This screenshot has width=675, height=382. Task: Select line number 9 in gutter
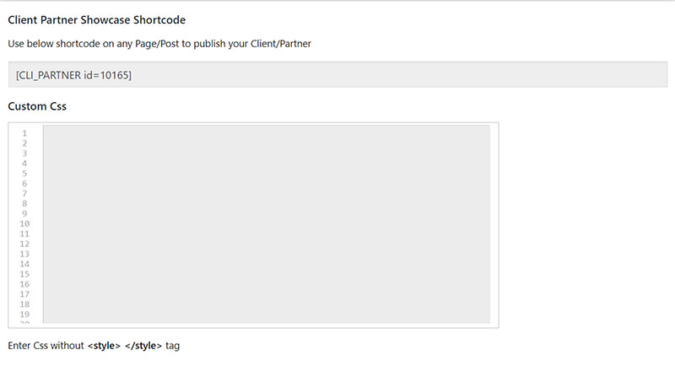[x=24, y=214]
